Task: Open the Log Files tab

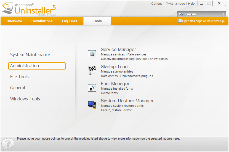Action: pos(70,21)
